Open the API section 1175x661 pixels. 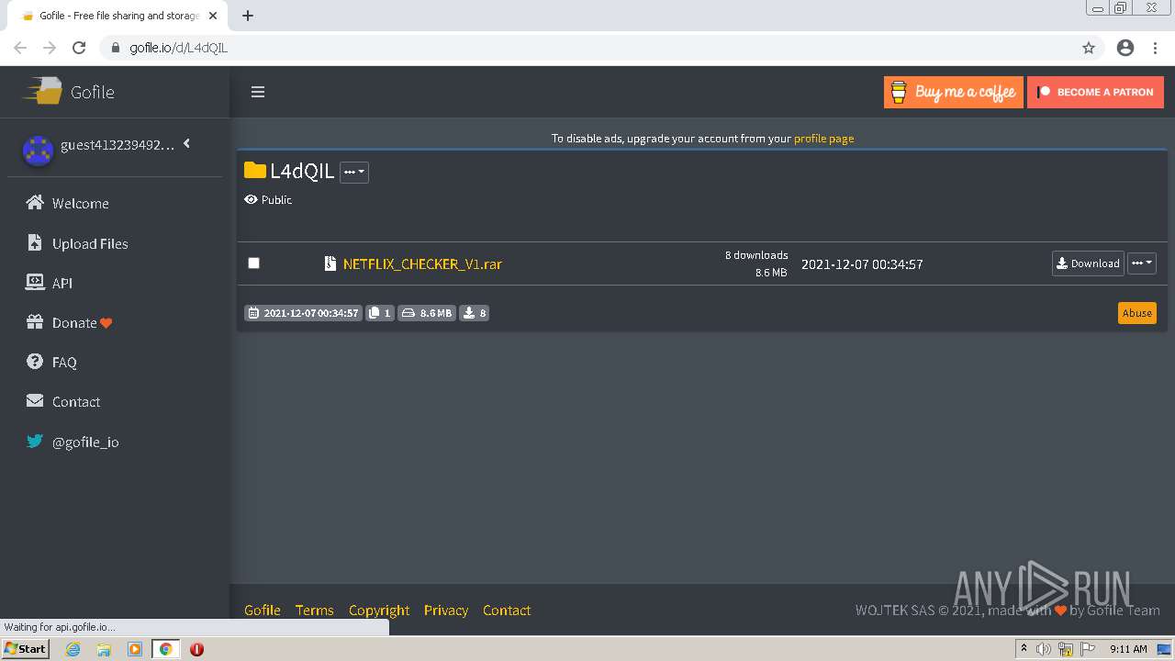tap(62, 283)
